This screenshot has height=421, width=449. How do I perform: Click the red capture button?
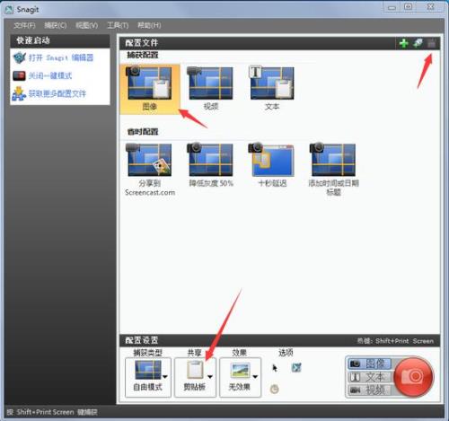(413, 376)
